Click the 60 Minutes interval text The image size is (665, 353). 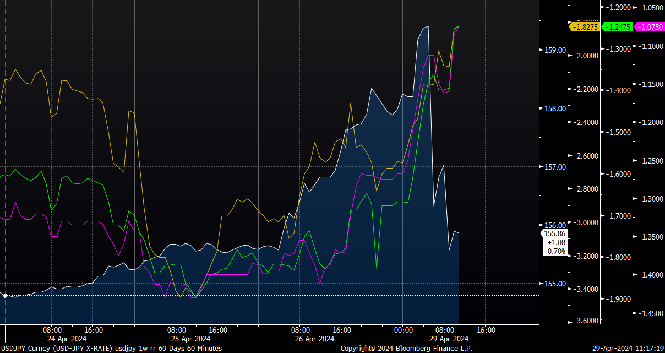(204, 349)
